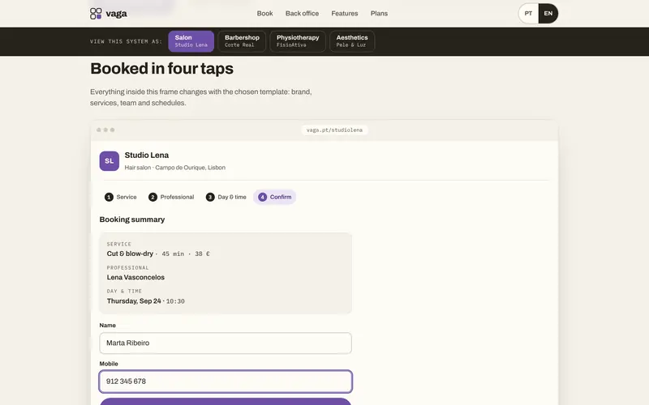Image resolution: width=649 pixels, height=405 pixels.
Task: Click the Booking summary heading
Action: tap(132, 220)
